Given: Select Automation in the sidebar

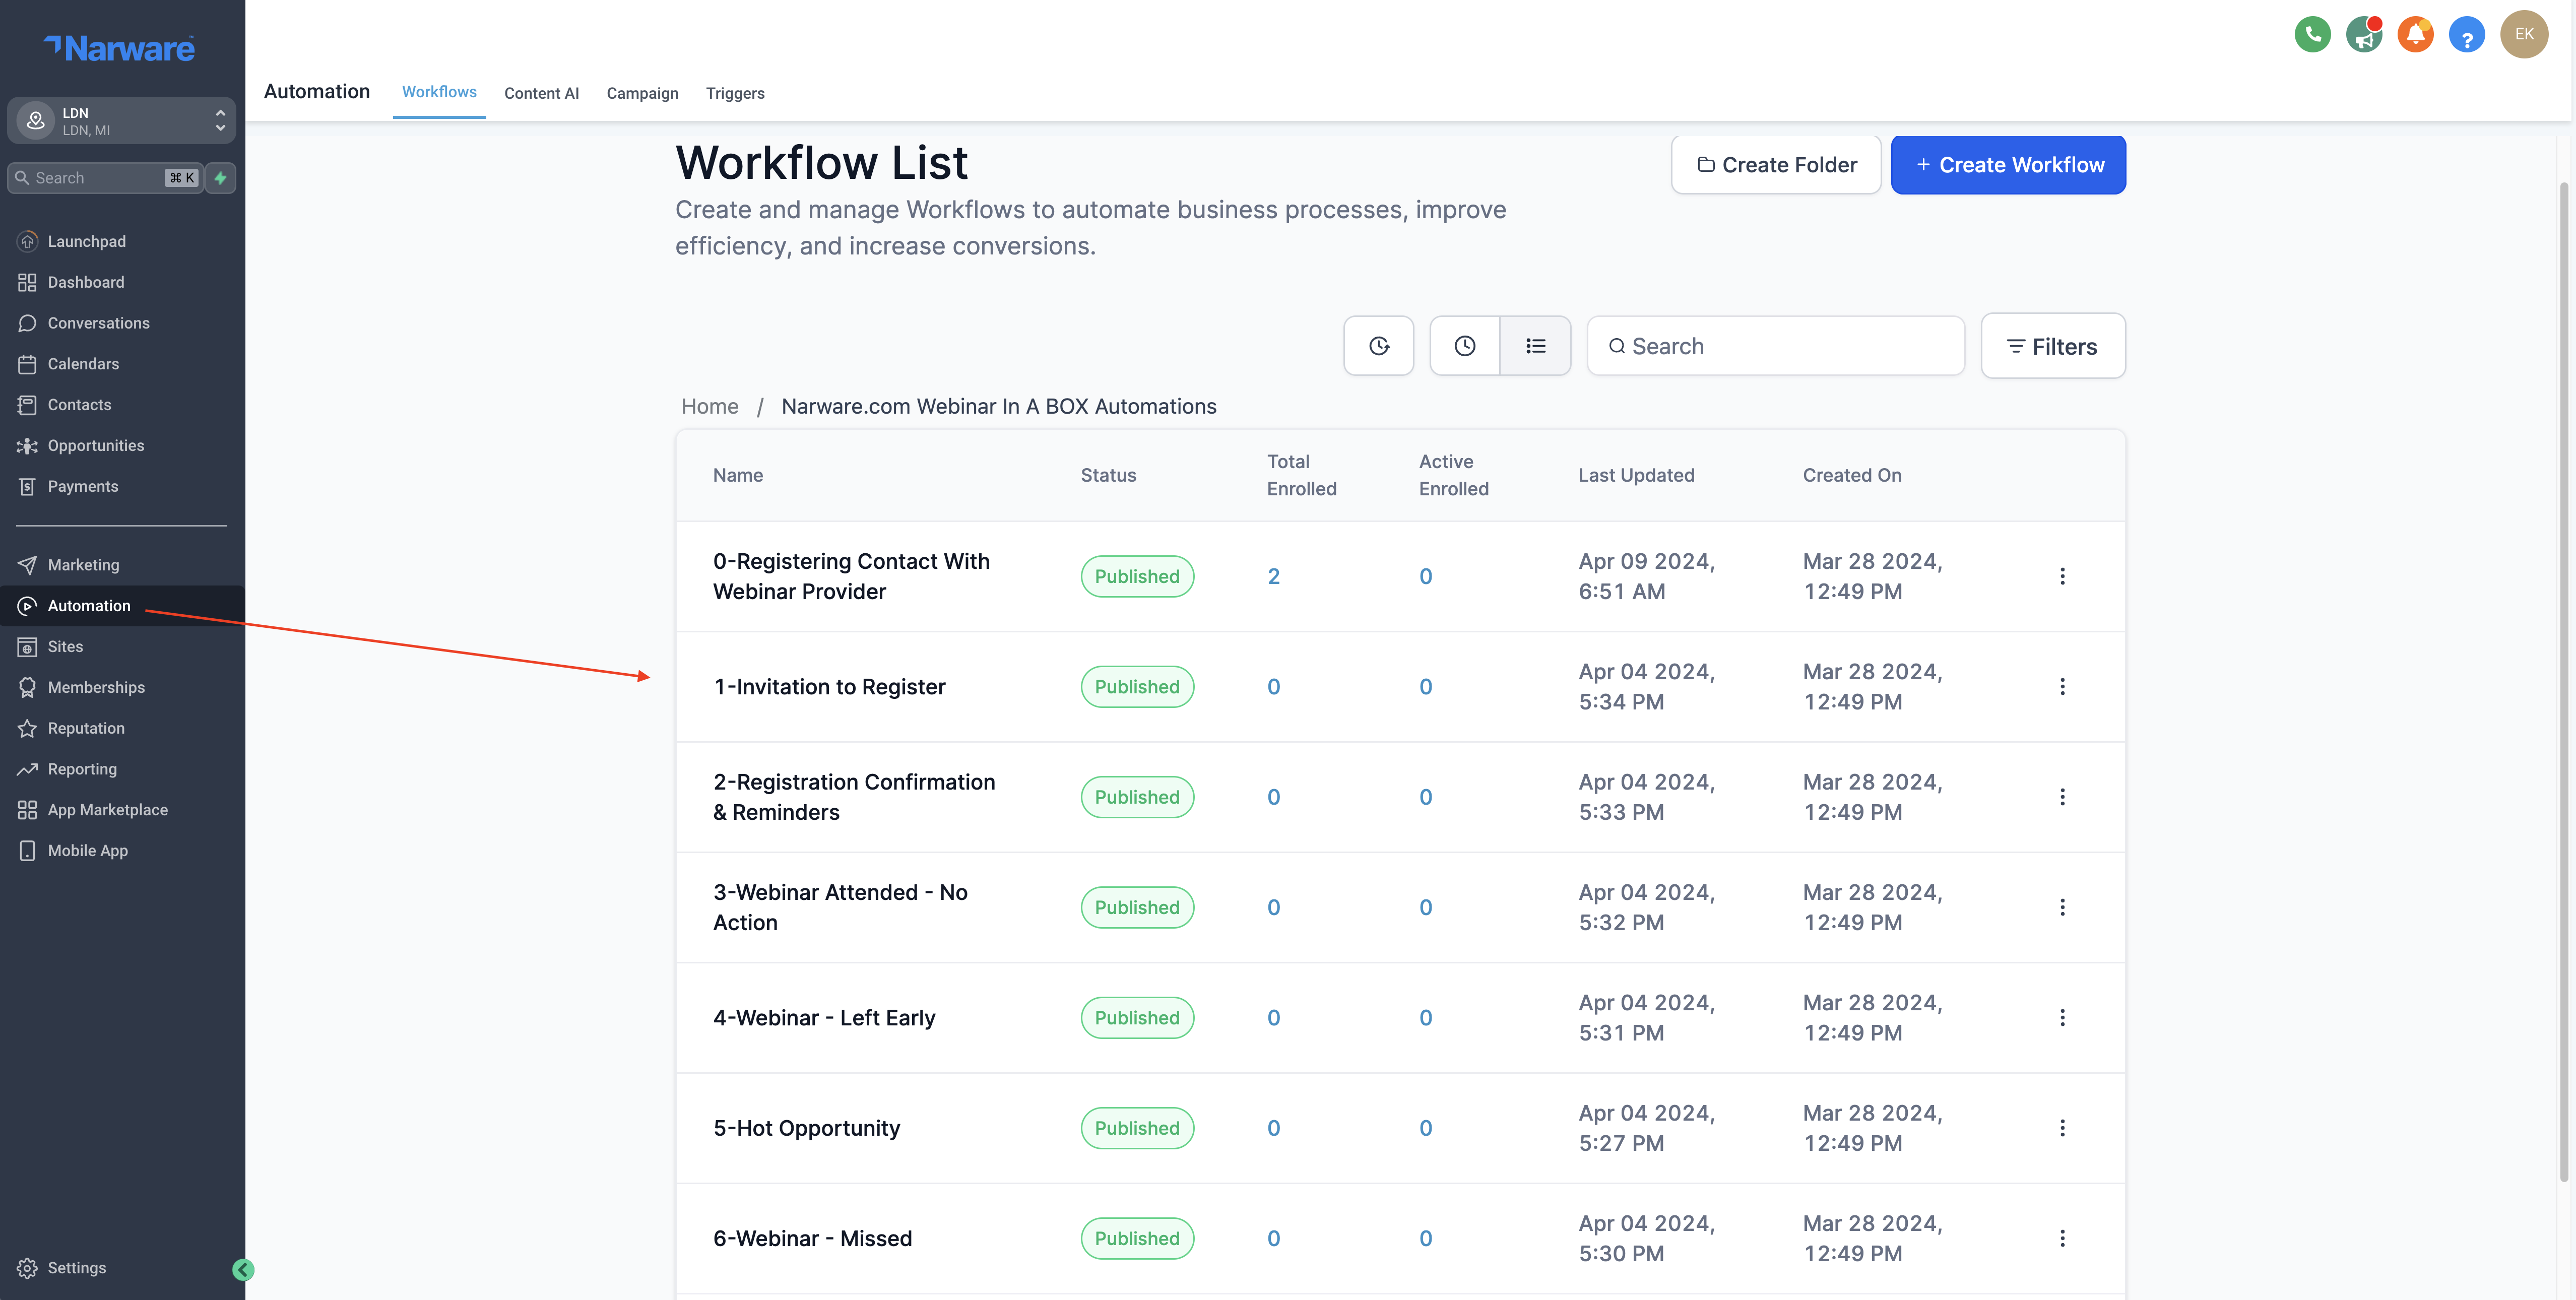Looking at the screenshot, I should (x=122, y=606).
